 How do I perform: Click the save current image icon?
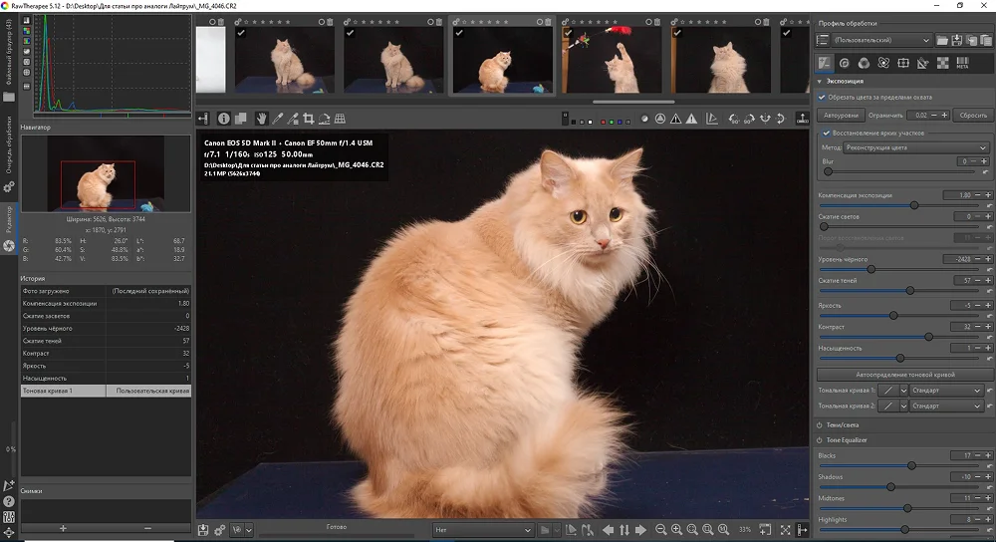(203, 530)
